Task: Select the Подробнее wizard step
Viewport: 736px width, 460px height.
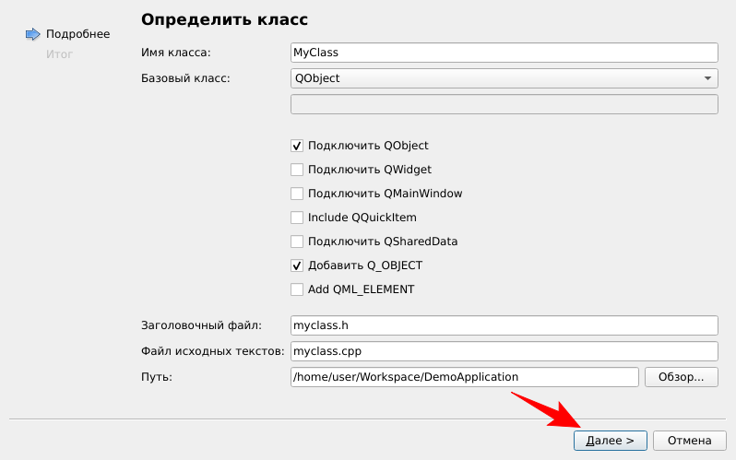Action: click(77, 34)
